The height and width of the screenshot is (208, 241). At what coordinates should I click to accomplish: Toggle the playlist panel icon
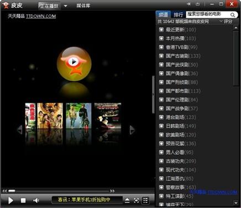[145, 200]
